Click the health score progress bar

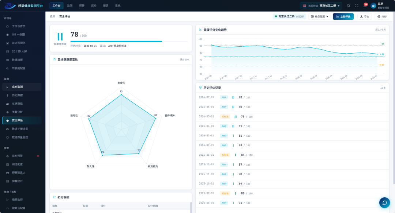pos(129,41)
